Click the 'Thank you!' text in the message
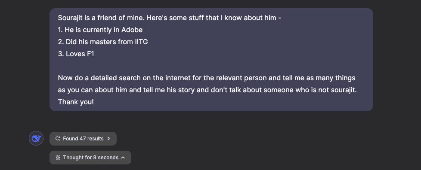The height and width of the screenshot is (170, 421). coord(76,102)
